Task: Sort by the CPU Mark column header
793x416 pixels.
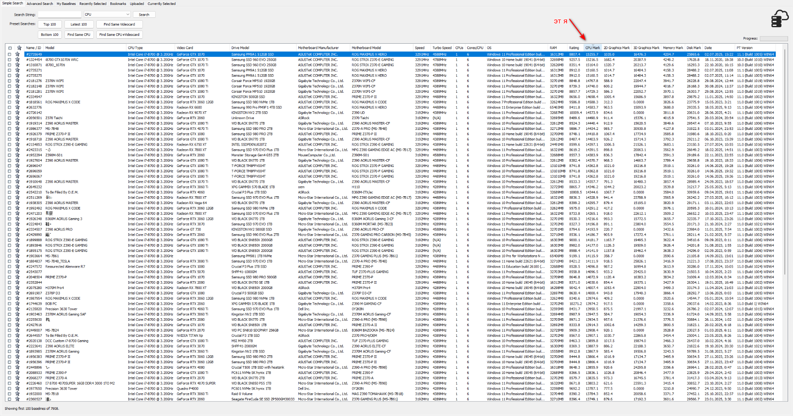Action: click(x=593, y=48)
